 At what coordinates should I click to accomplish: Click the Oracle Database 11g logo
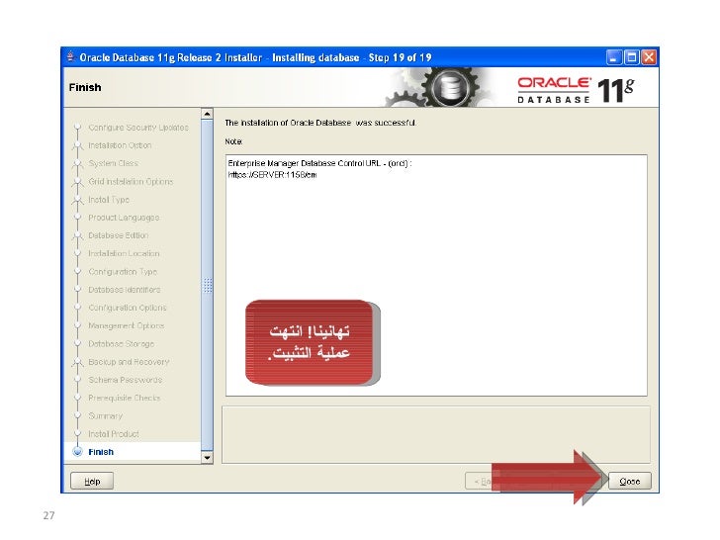click(x=577, y=90)
